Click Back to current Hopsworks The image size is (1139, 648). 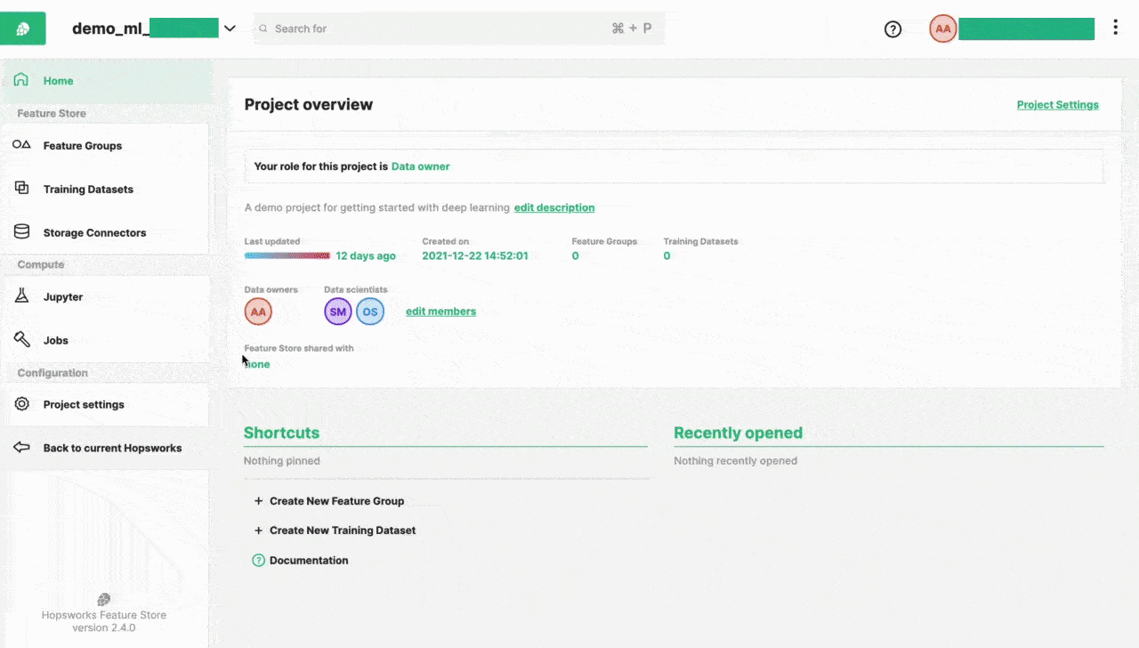pos(112,449)
